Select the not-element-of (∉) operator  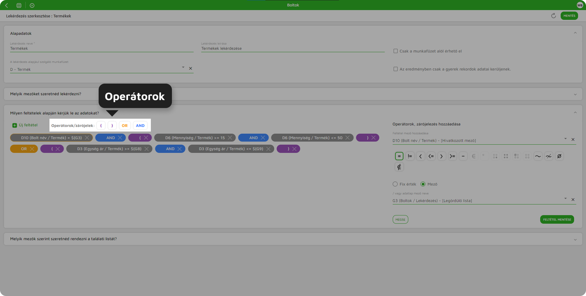pos(399,167)
